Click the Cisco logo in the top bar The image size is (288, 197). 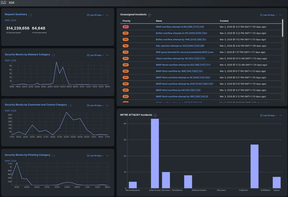coord(4,3)
